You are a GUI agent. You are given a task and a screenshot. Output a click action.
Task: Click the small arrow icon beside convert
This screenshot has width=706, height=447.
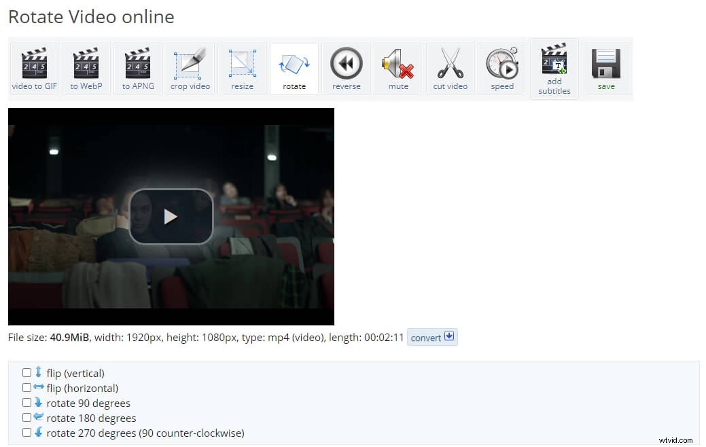448,336
